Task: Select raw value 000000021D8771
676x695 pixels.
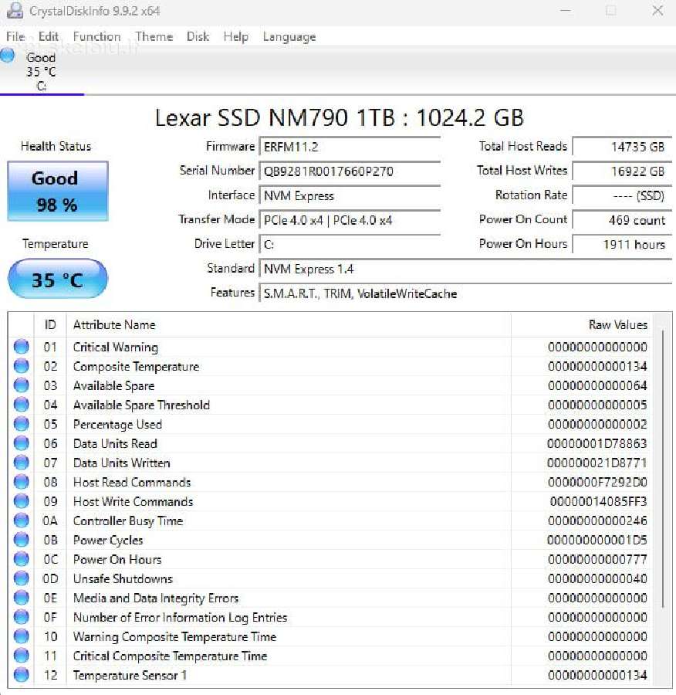Action: click(x=597, y=463)
